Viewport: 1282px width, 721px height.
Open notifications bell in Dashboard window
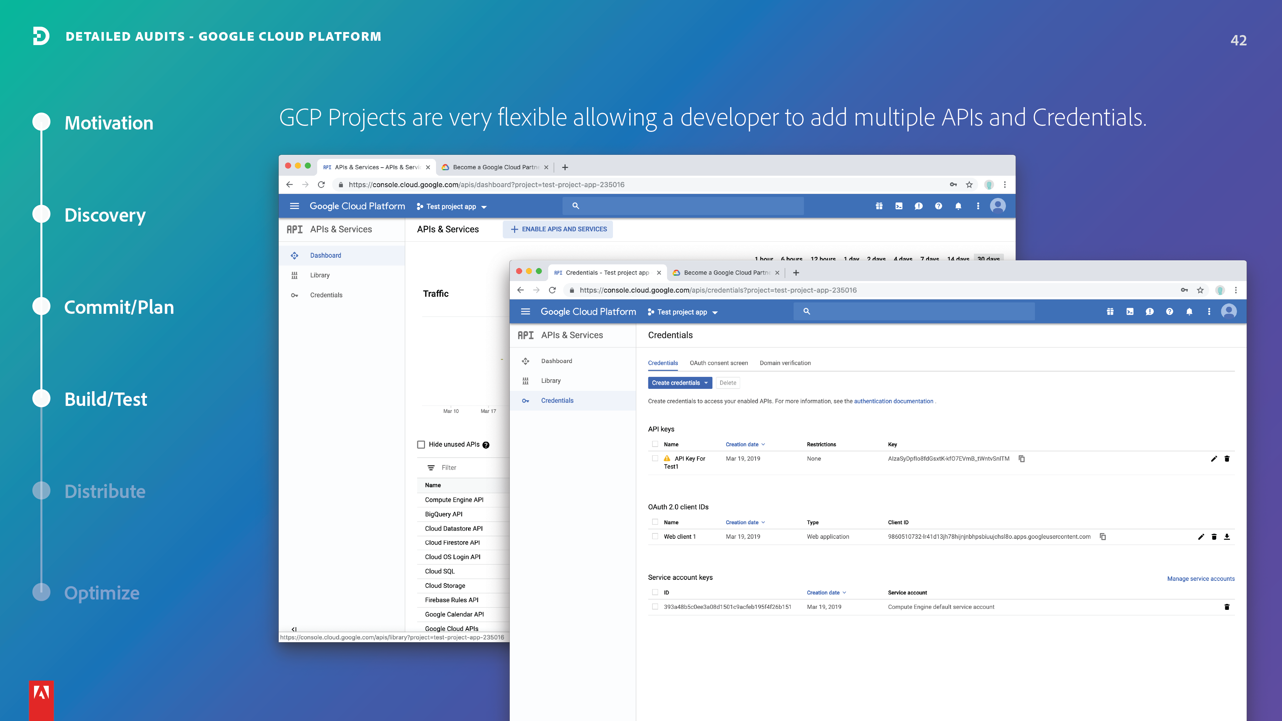point(958,206)
